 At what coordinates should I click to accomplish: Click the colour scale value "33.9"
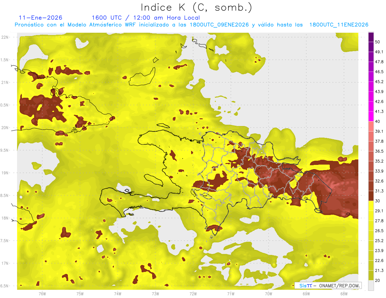tap(379, 171)
